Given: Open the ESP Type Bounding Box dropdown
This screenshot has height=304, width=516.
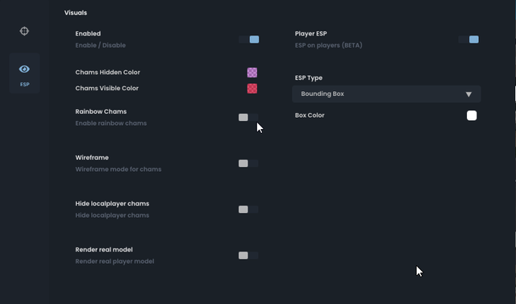Looking at the screenshot, I should 386,94.
